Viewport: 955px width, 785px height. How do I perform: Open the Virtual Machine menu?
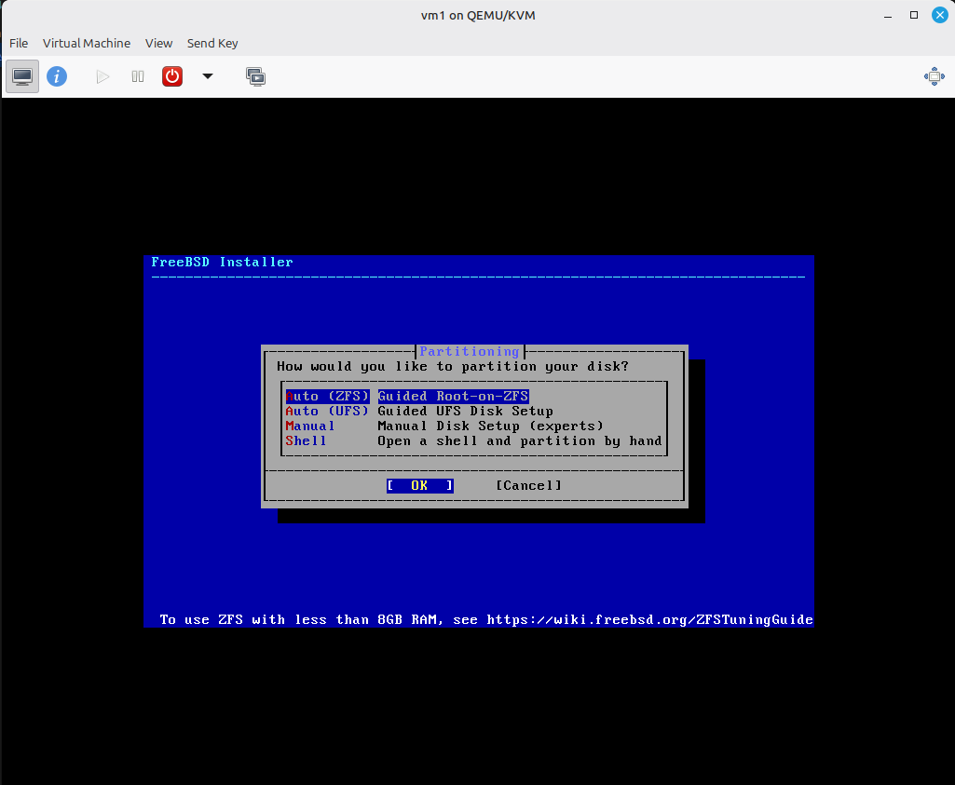point(87,43)
